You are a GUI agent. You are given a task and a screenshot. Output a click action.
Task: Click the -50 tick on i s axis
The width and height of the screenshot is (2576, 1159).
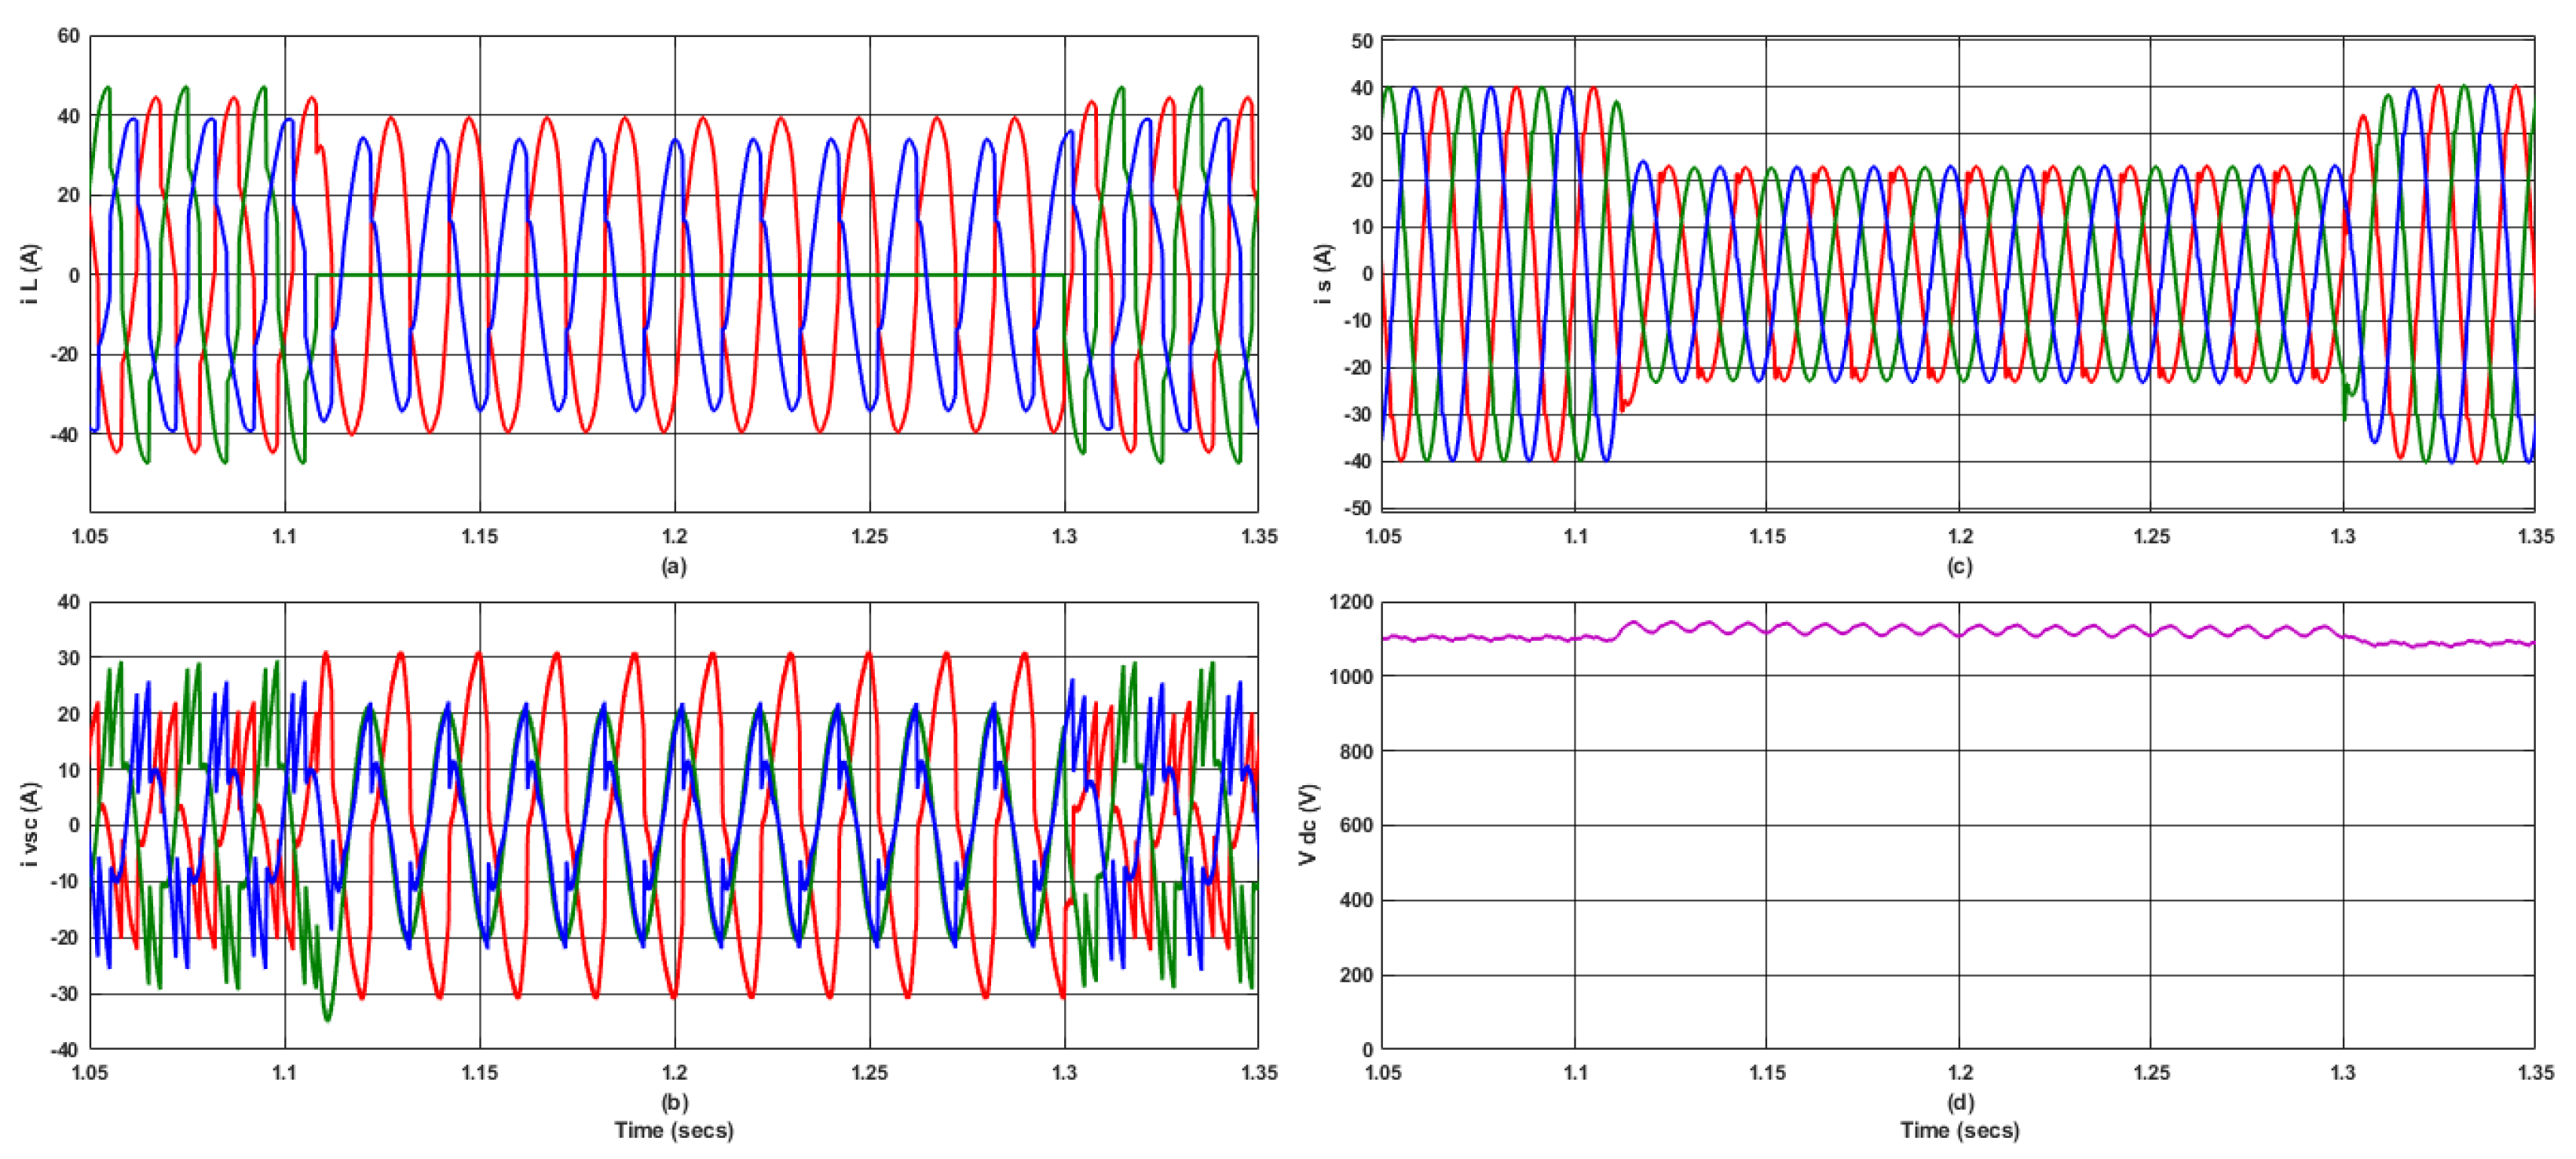pos(1358,508)
